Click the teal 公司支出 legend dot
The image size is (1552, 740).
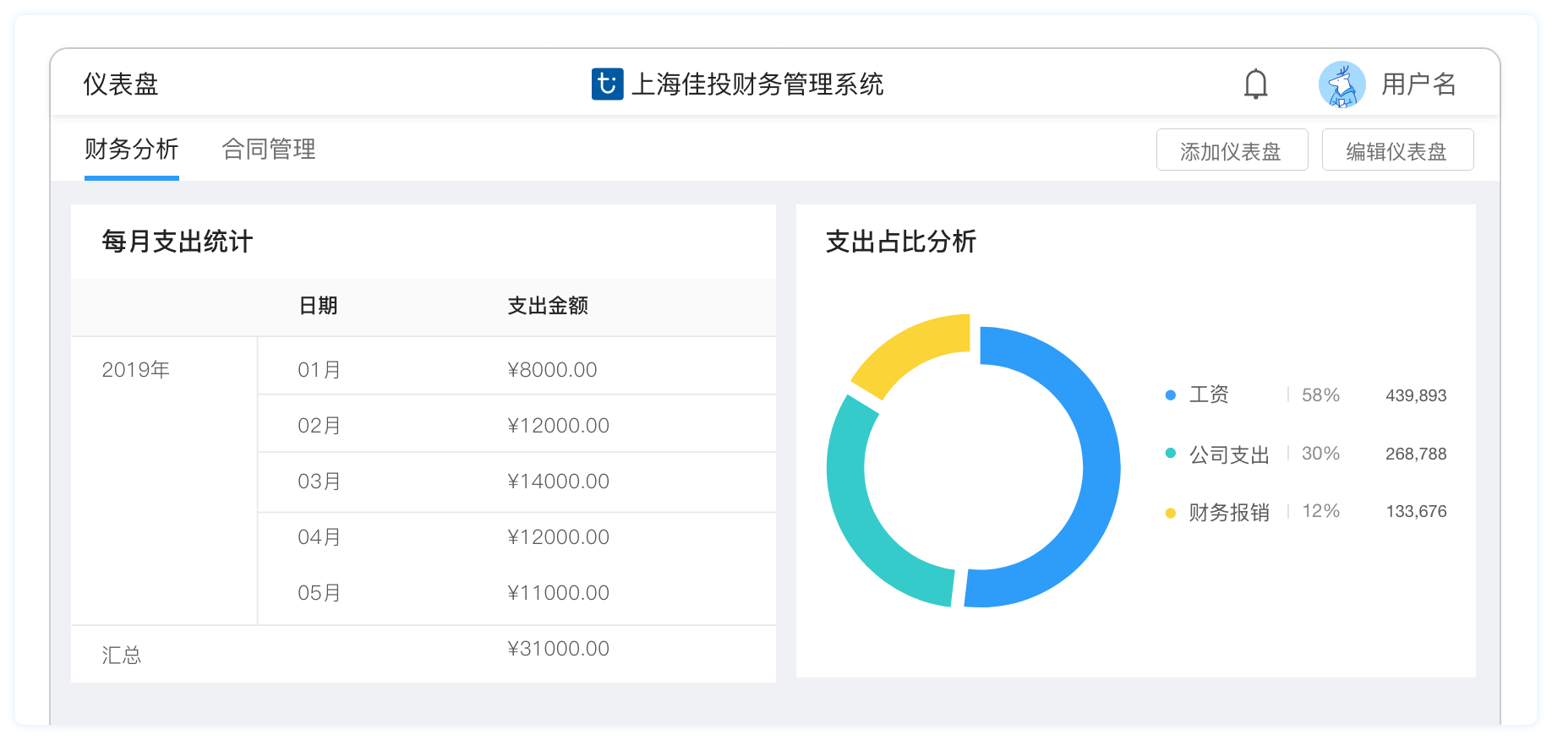tap(1170, 454)
